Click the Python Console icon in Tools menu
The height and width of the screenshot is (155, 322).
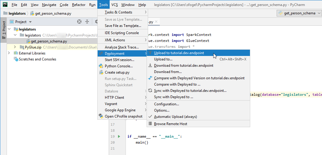coord(101,66)
